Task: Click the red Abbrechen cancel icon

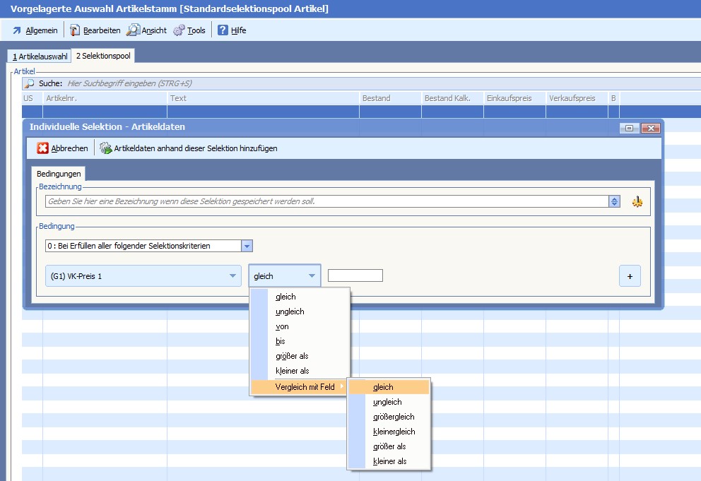Action: (x=43, y=148)
